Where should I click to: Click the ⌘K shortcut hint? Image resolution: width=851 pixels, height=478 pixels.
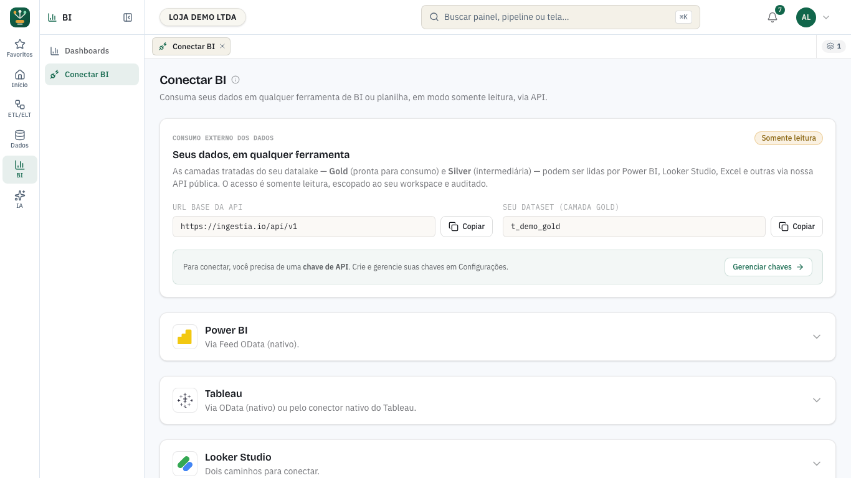coord(683,17)
